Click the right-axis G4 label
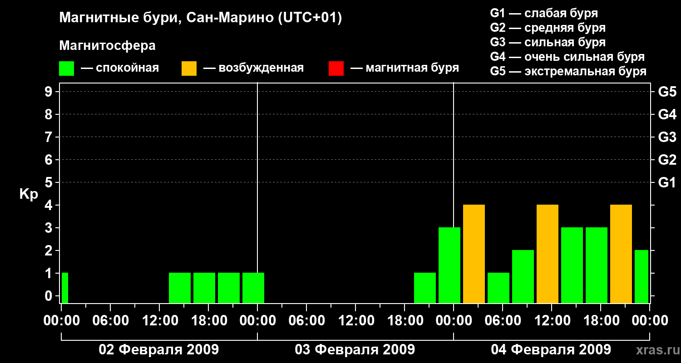The image size is (681, 363). pyautogui.click(x=667, y=115)
